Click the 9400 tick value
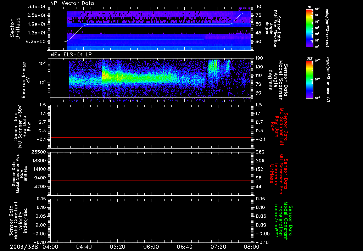 click(x=40, y=178)
